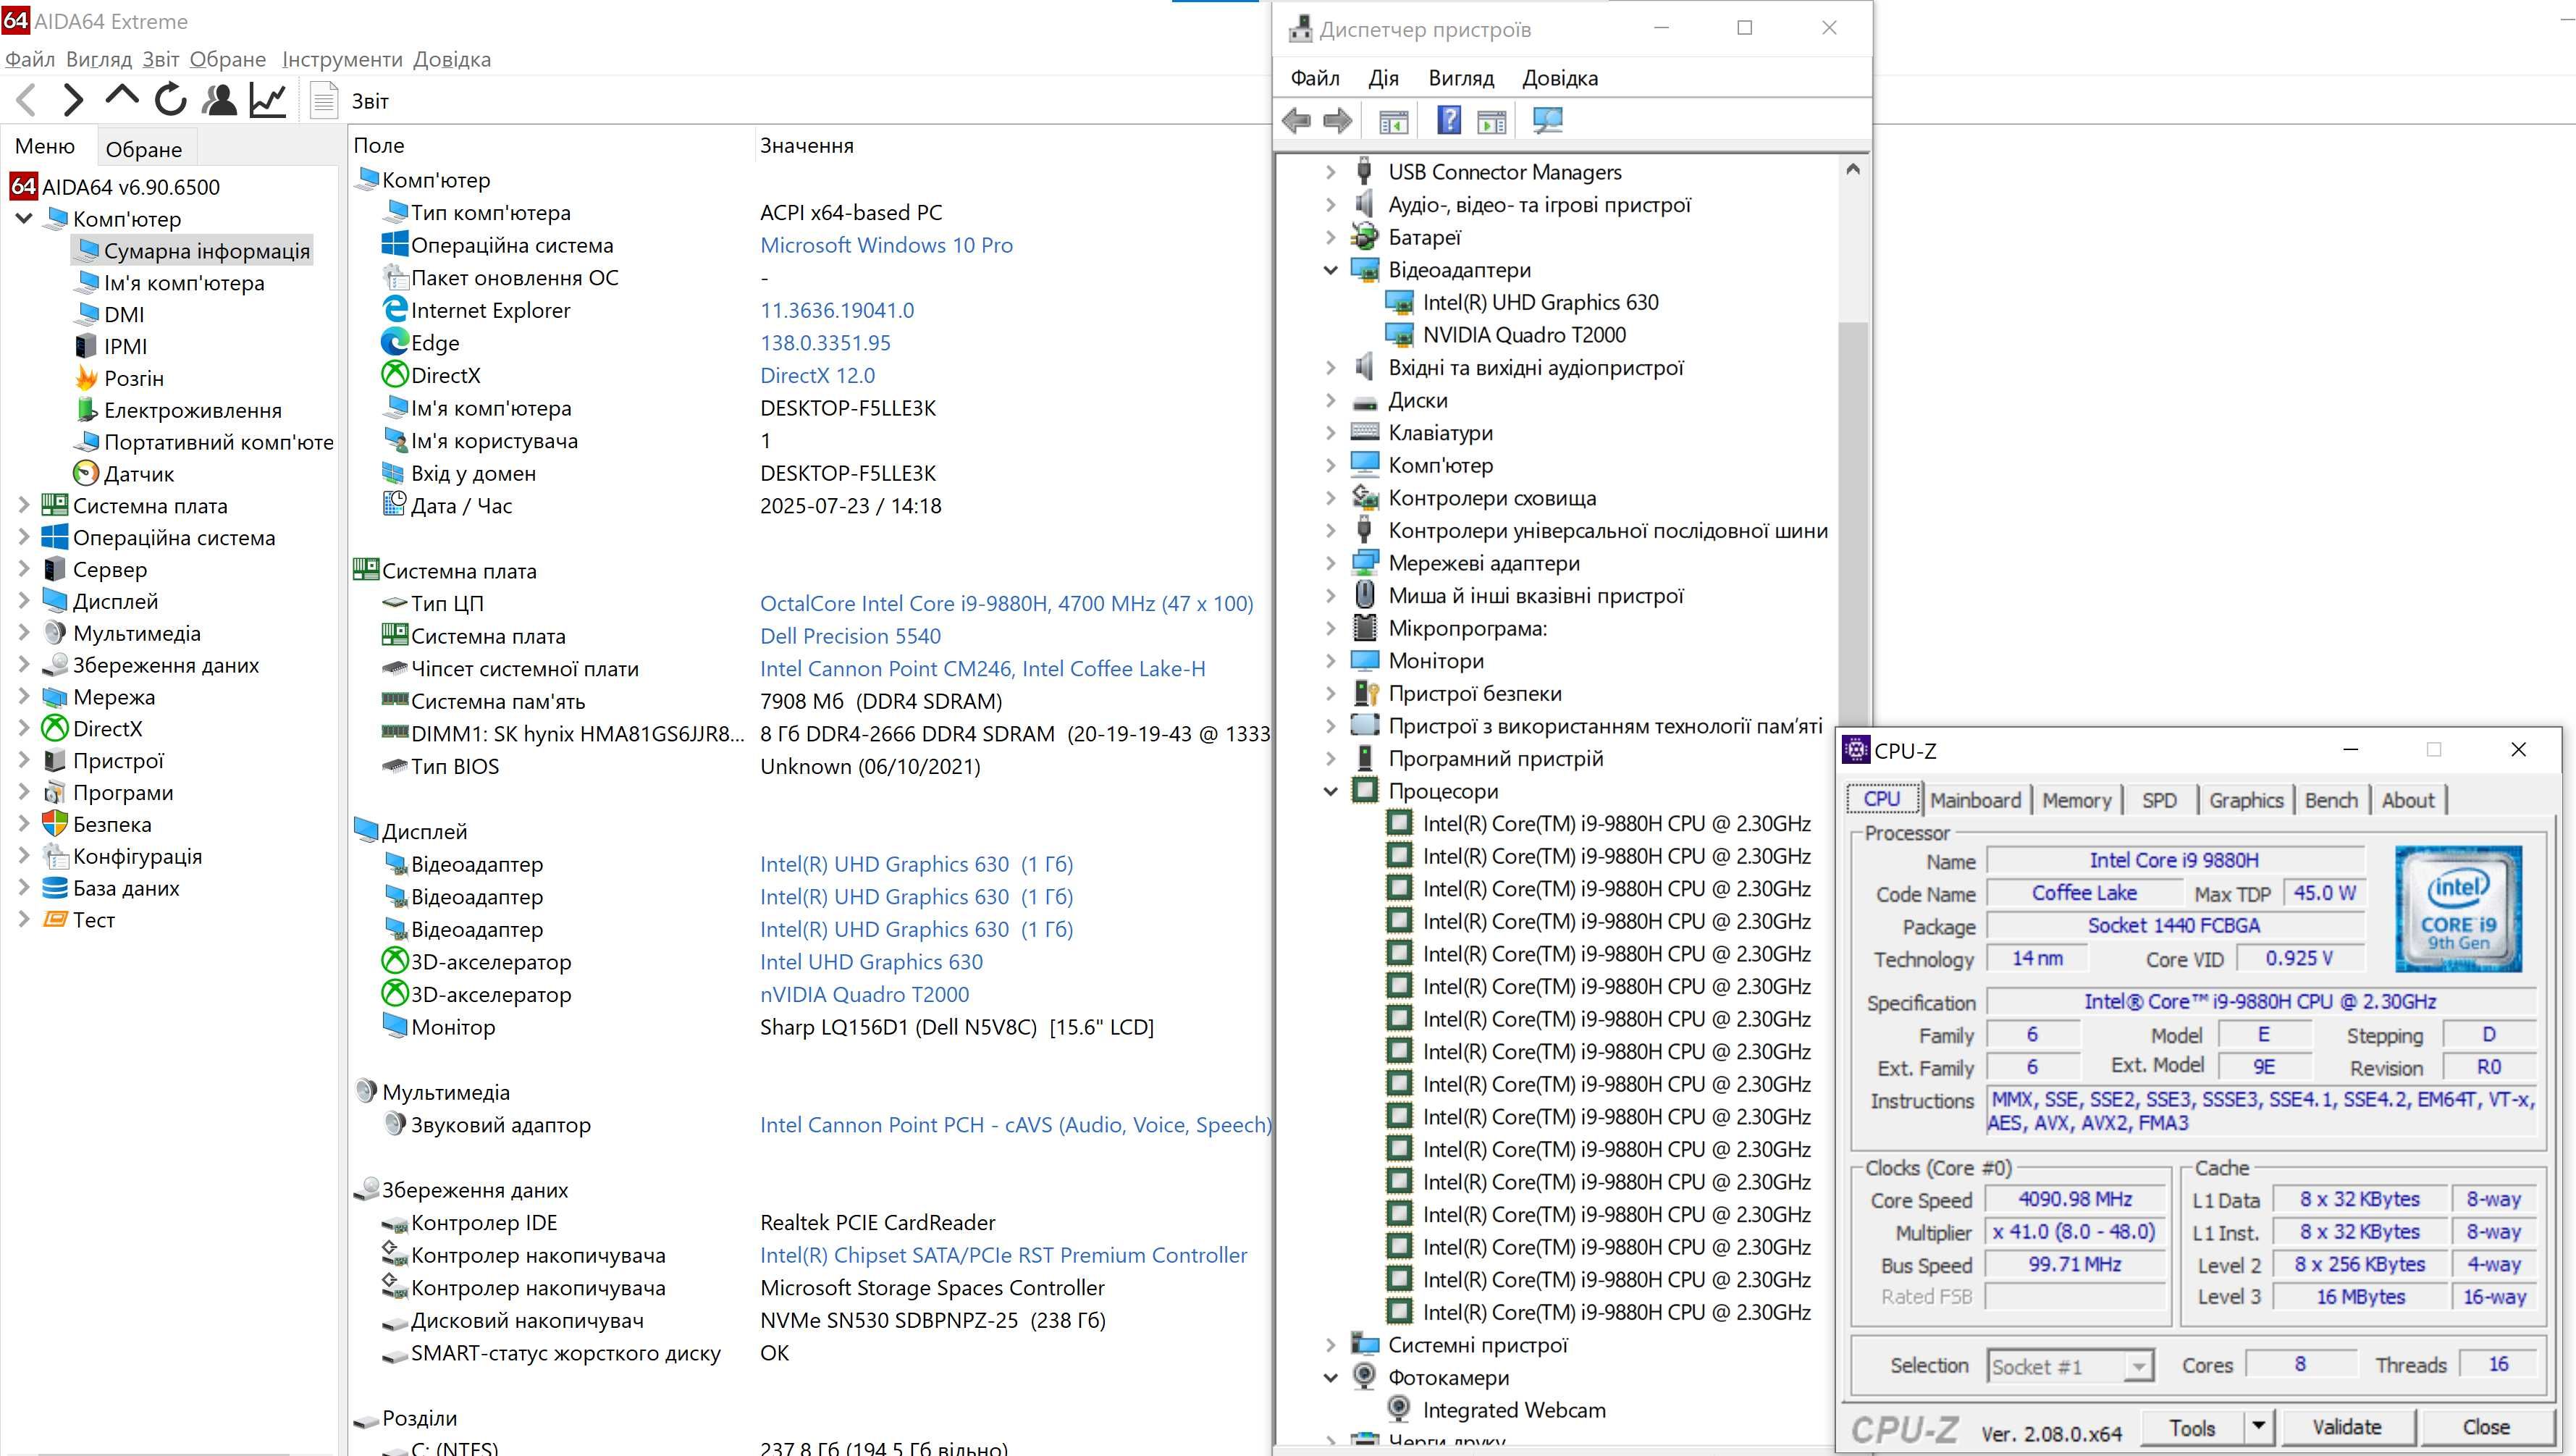Expand Дисплей in AIDA64 tree

(x=24, y=601)
